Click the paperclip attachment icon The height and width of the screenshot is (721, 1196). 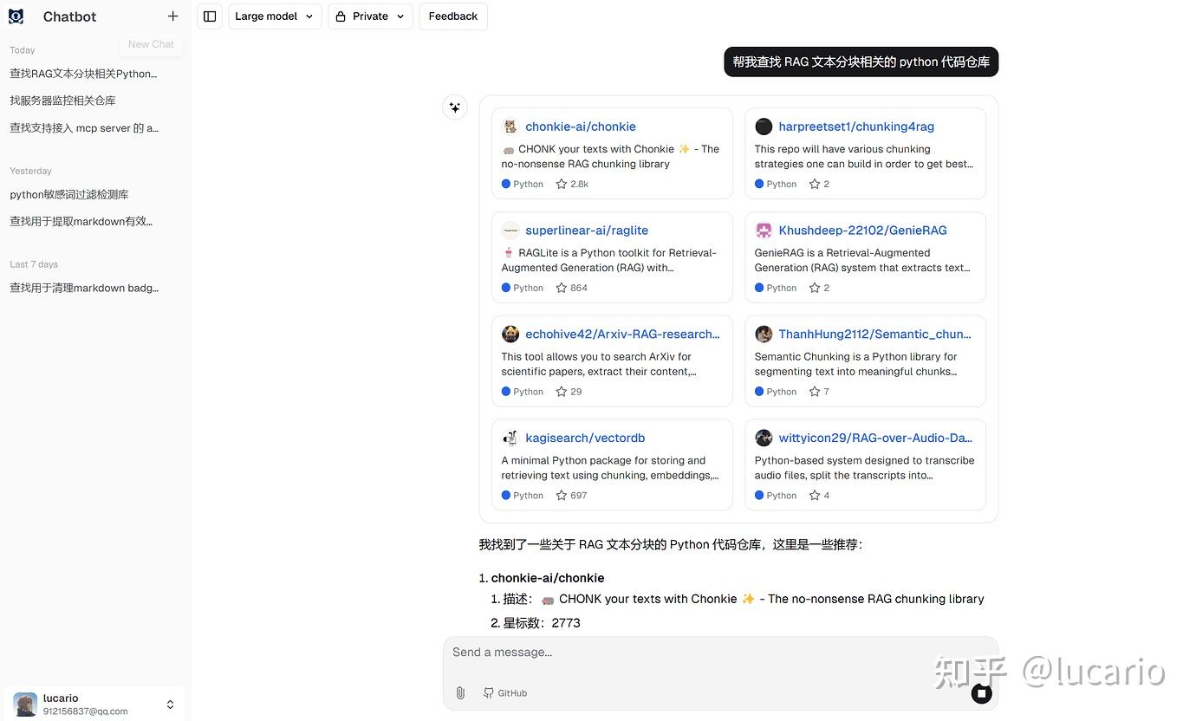pyautogui.click(x=460, y=692)
